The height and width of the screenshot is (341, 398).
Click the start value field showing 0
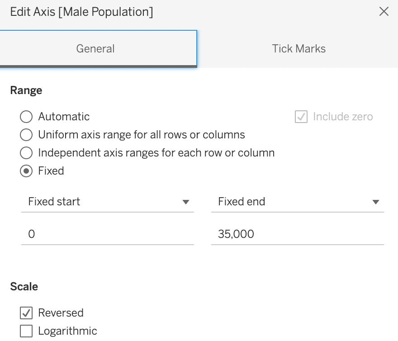click(107, 234)
